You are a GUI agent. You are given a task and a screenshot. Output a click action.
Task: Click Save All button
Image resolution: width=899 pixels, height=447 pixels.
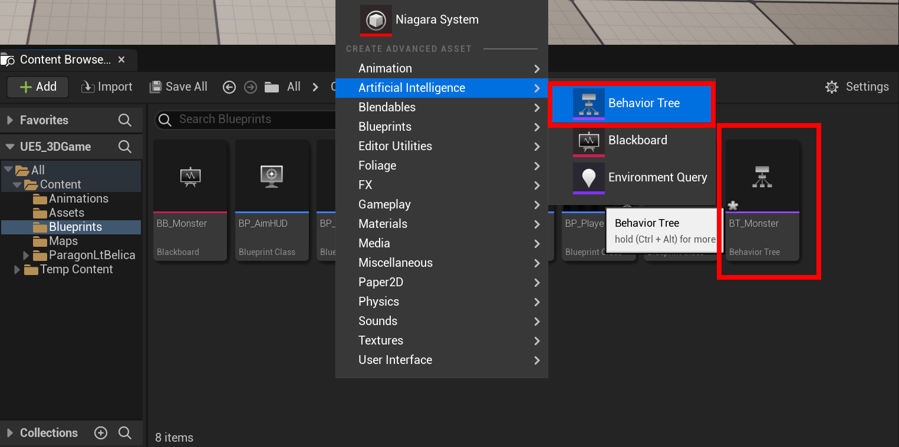(x=179, y=87)
